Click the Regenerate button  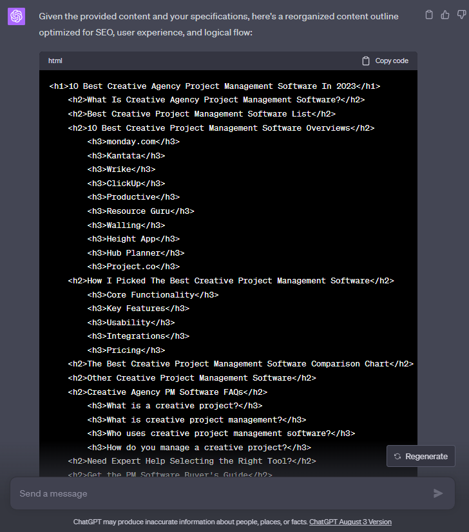point(421,456)
